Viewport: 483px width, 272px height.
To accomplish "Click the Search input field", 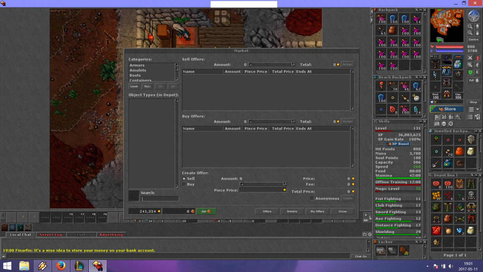I will coord(160,199).
